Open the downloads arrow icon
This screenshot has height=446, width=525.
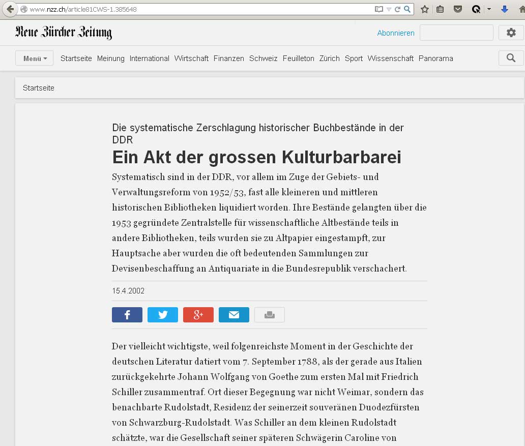[x=505, y=9]
